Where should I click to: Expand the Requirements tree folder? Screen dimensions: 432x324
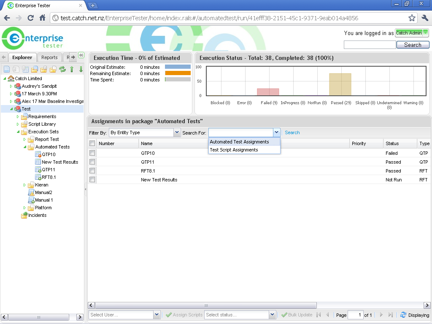tap(18, 116)
